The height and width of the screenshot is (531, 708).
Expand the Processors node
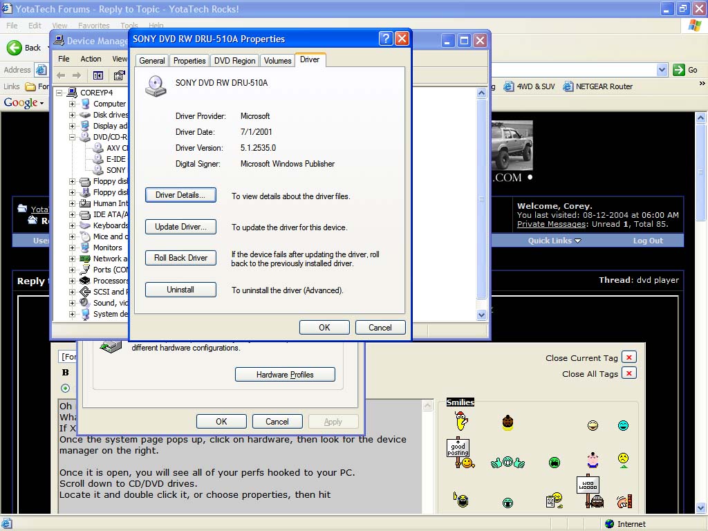pos(72,281)
